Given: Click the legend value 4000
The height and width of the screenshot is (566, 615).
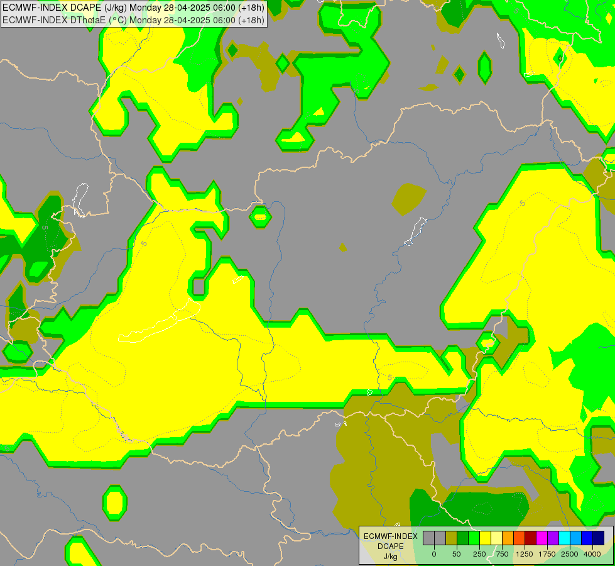Looking at the screenshot, I should pos(592,554).
